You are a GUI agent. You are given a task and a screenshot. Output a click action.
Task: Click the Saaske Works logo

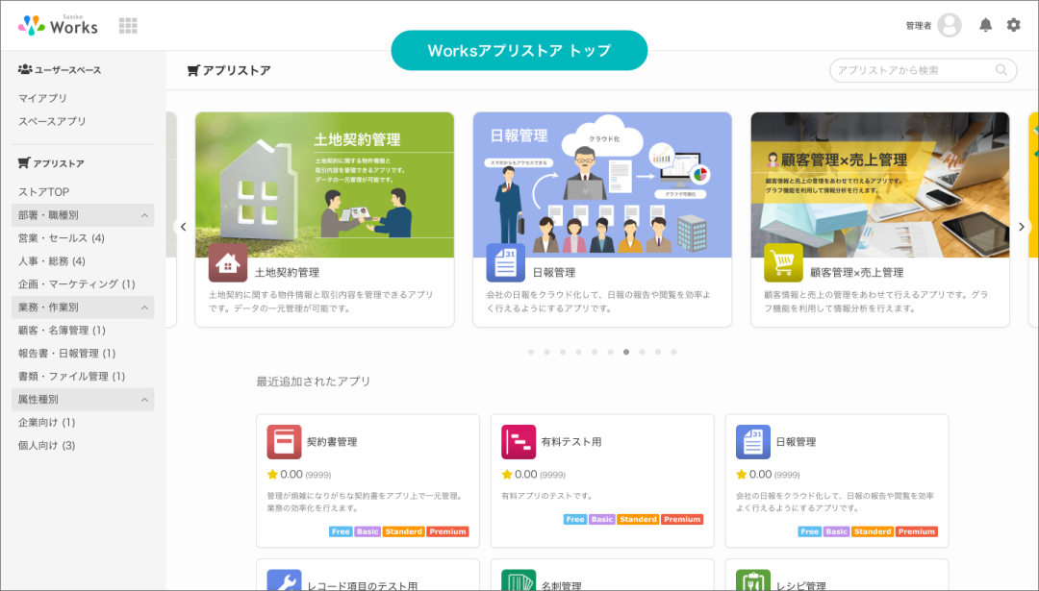58,25
